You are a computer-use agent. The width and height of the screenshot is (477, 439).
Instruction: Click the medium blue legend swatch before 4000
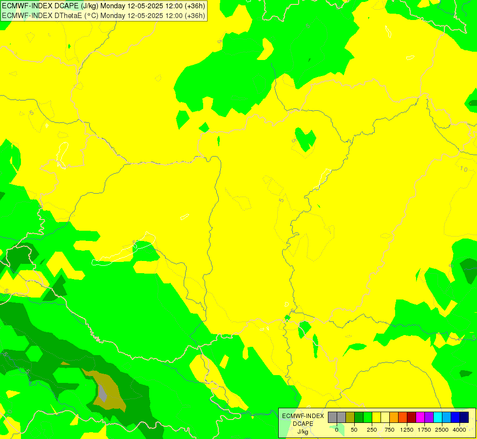(456, 418)
